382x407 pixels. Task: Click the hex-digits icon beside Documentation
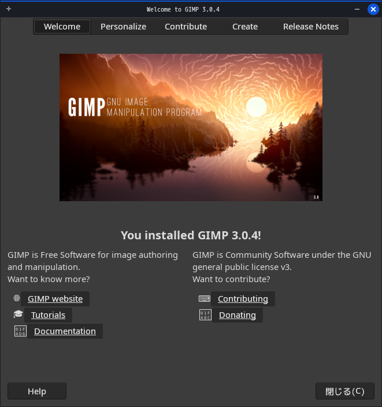point(20,331)
